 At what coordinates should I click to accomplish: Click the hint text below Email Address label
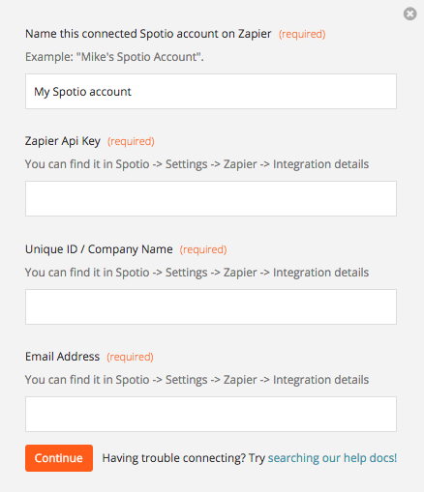tap(197, 380)
